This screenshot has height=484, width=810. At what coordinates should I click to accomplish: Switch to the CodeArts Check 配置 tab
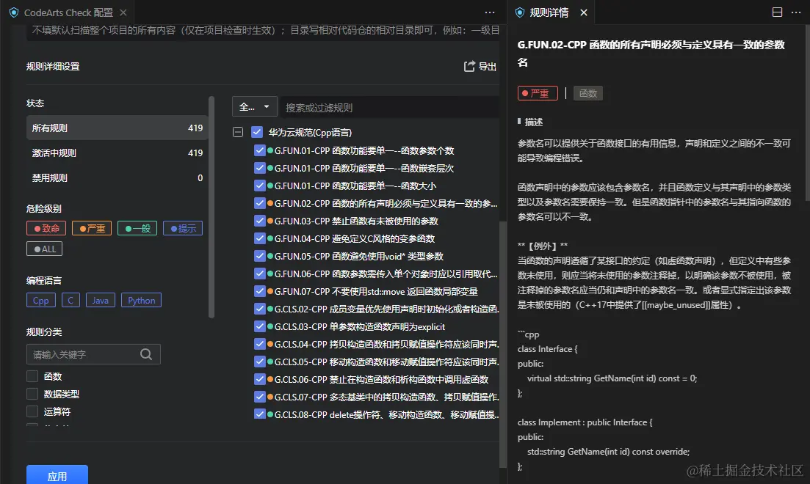[x=68, y=12]
